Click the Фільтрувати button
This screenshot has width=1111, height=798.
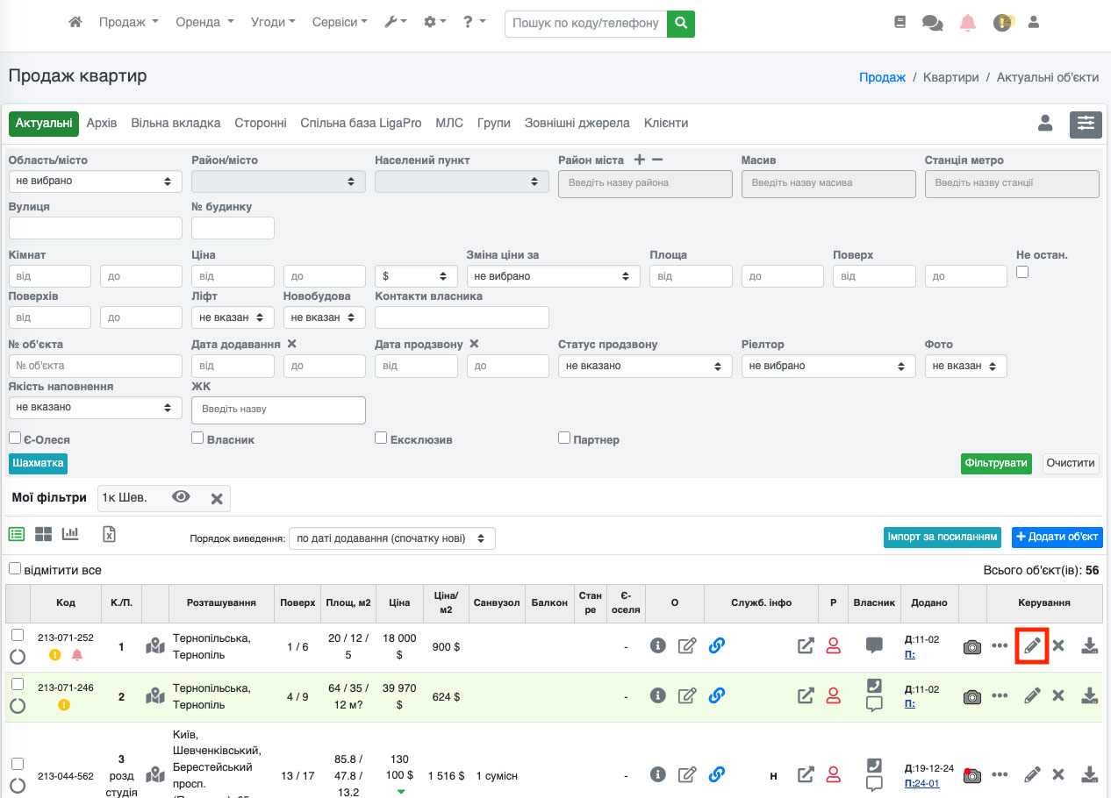click(x=996, y=463)
